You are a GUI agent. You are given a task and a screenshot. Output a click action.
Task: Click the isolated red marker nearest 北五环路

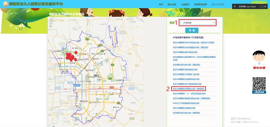[x=76, y=53]
